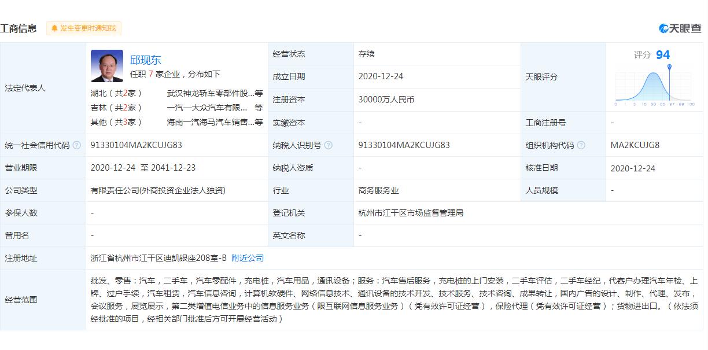Click the 天眼评分 score 94

tap(663, 55)
